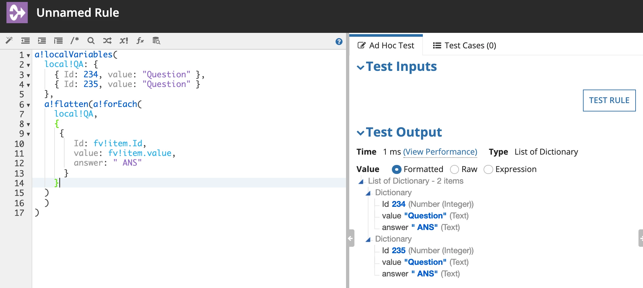Click the expression rule logo icon

click(x=17, y=13)
